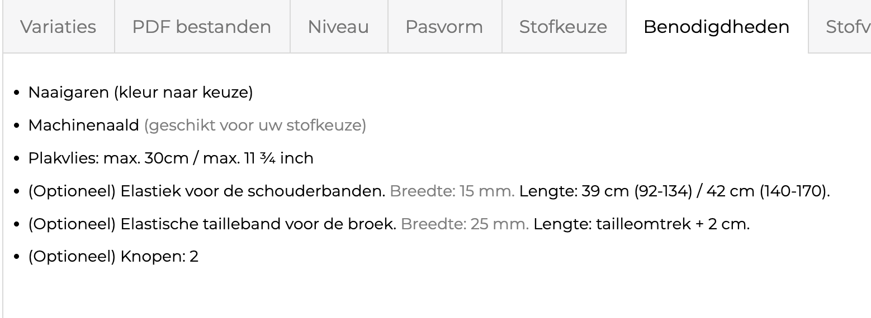
Task: Click the Naaigaren (kleur naar keuze) item
Action: pyautogui.click(x=140, y=92)
